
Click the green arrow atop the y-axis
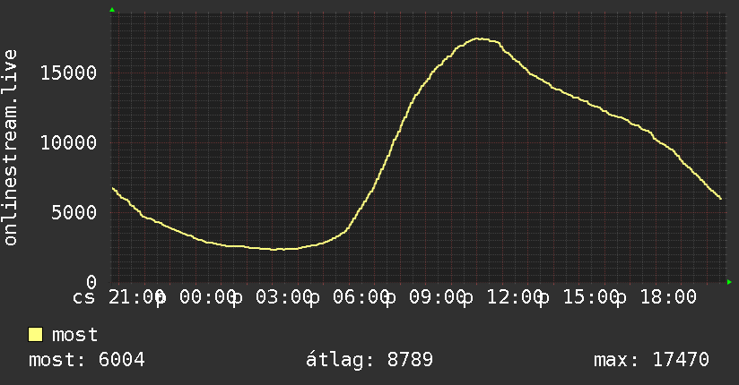[112, 10]
